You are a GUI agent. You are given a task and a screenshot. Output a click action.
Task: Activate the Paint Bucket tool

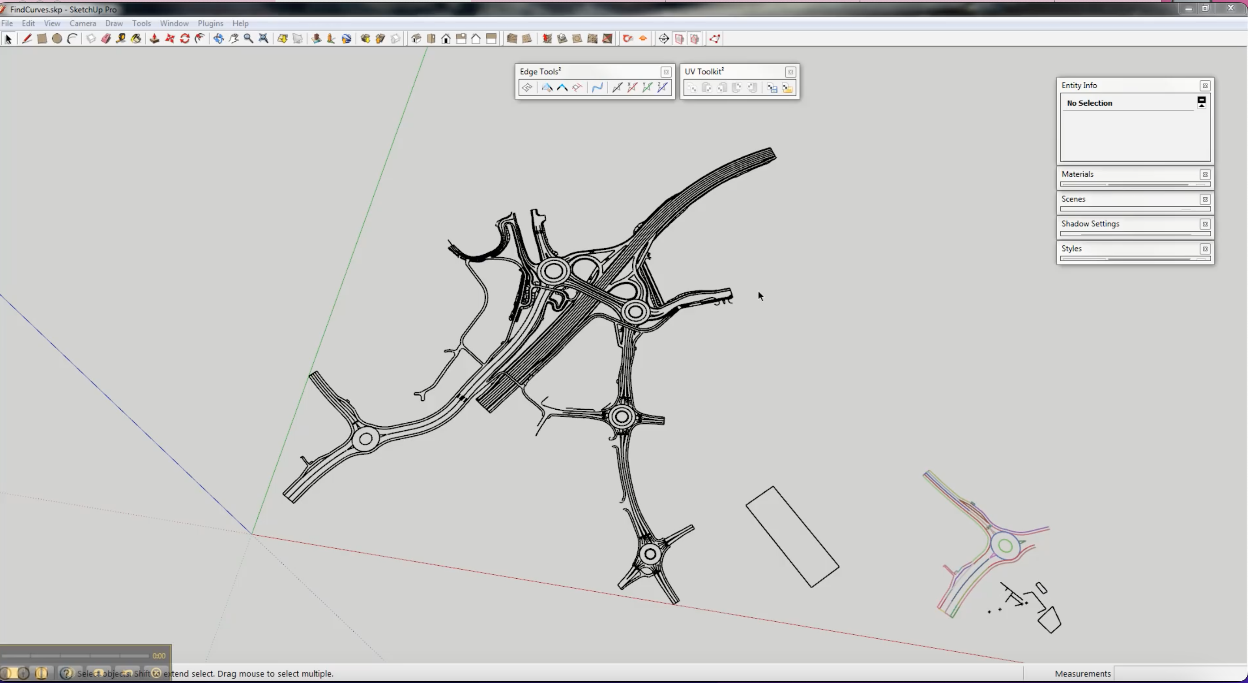(136, 39)
